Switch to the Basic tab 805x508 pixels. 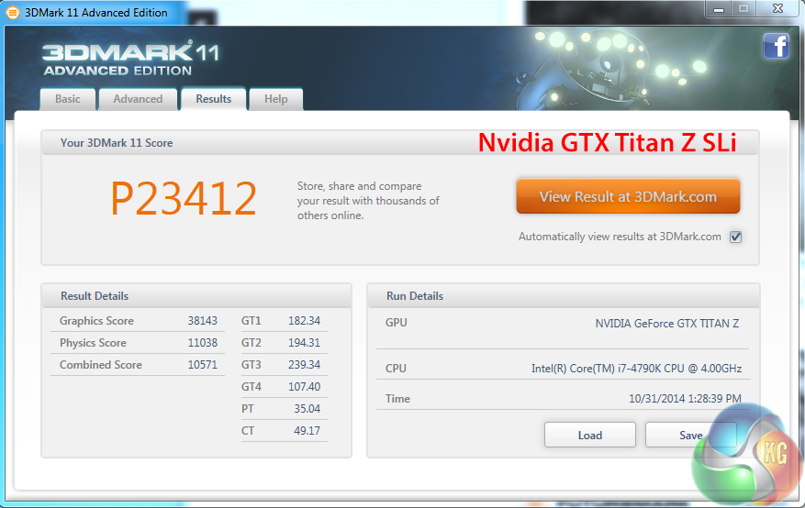click(x=68, y=99)
